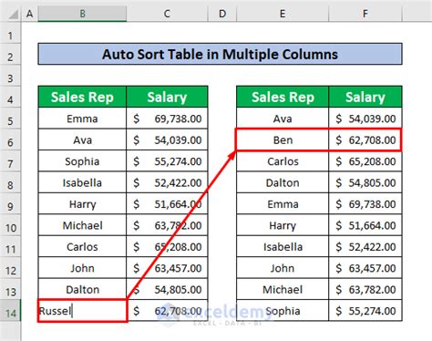Select cell 'Carlos' in column B
This screenshot has width=432, height=341.
pyautogui.click(x=82, y=246)
